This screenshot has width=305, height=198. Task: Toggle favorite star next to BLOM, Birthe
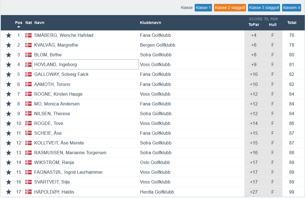pos(9,55)
